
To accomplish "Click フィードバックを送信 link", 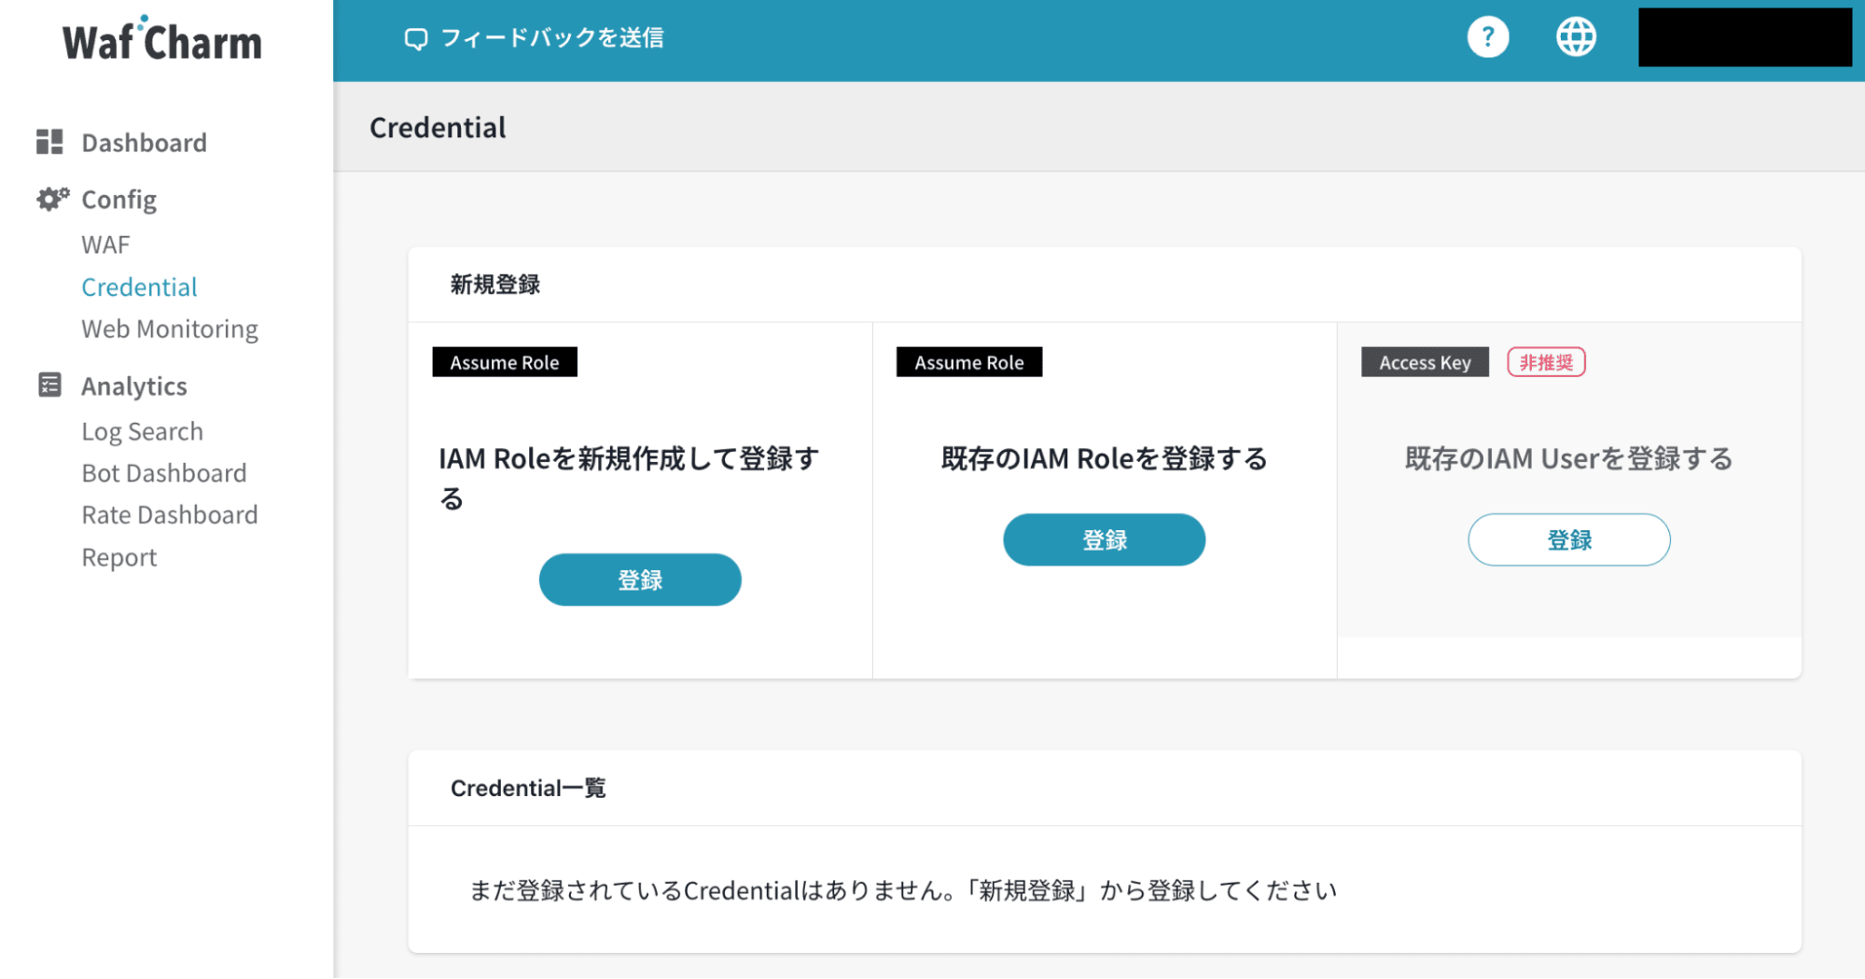I will 551,38.
